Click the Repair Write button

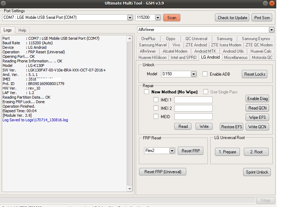(x=204, y=127)
